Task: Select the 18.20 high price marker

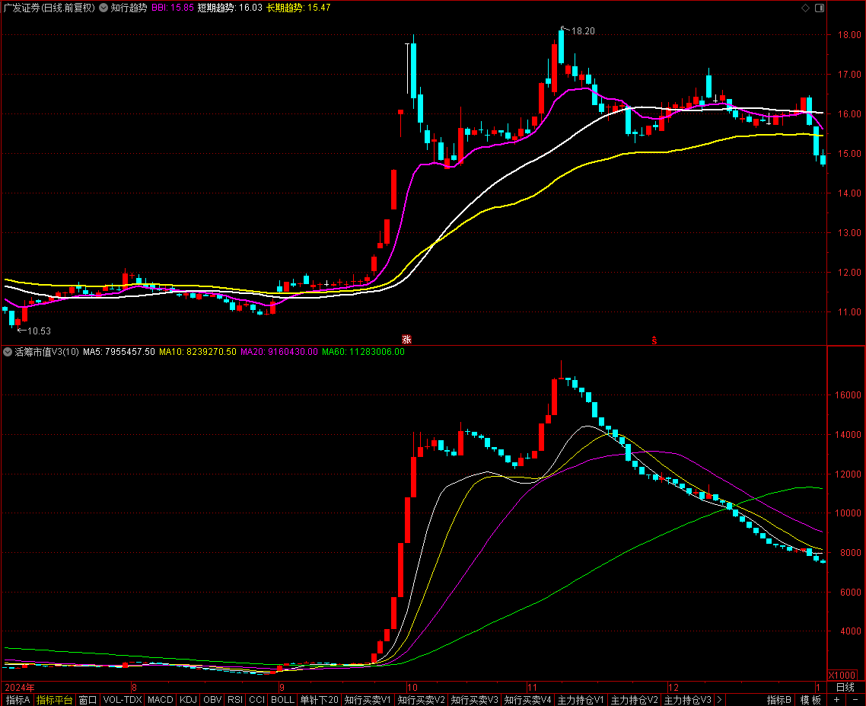Action: click(x=582, y=31)
